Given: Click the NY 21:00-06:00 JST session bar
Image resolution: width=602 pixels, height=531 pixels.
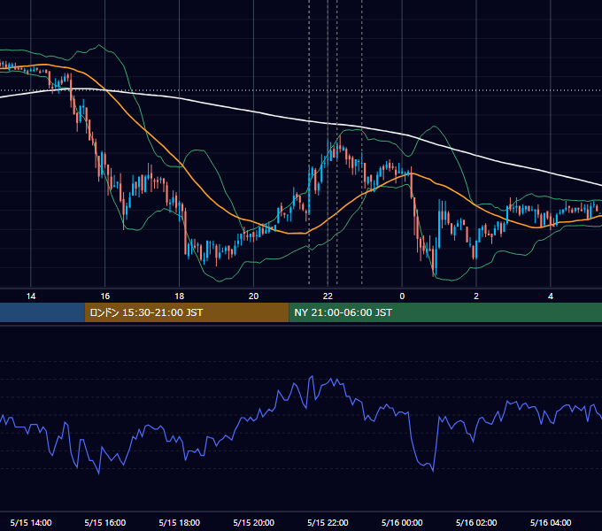Looking at the screenshot, I should 445,312.
